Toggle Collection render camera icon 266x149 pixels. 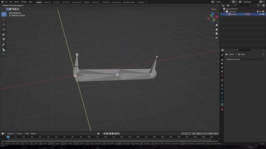pos(263,12)
